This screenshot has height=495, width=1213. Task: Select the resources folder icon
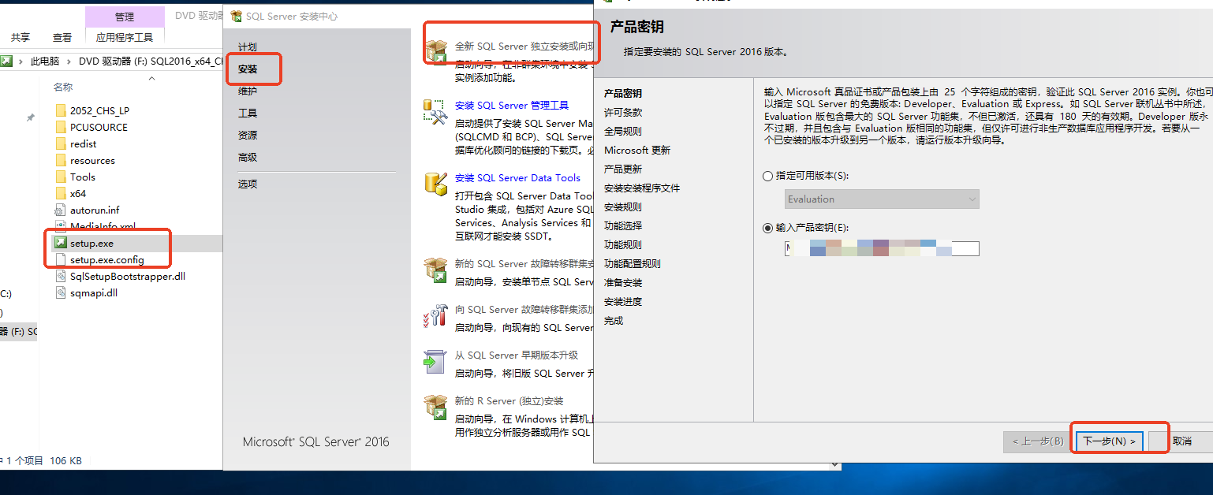click(61, 160)
